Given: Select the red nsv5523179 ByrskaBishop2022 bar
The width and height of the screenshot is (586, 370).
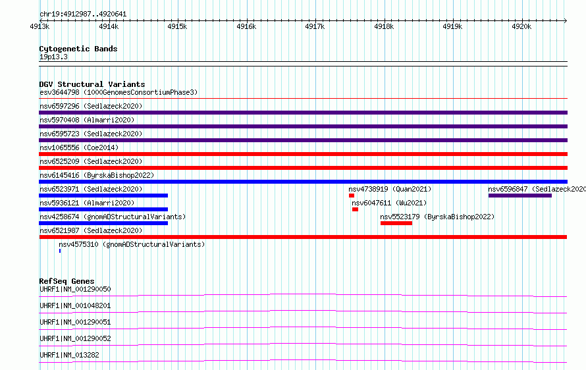Looking at the screenshot, I should coord(396,223).
